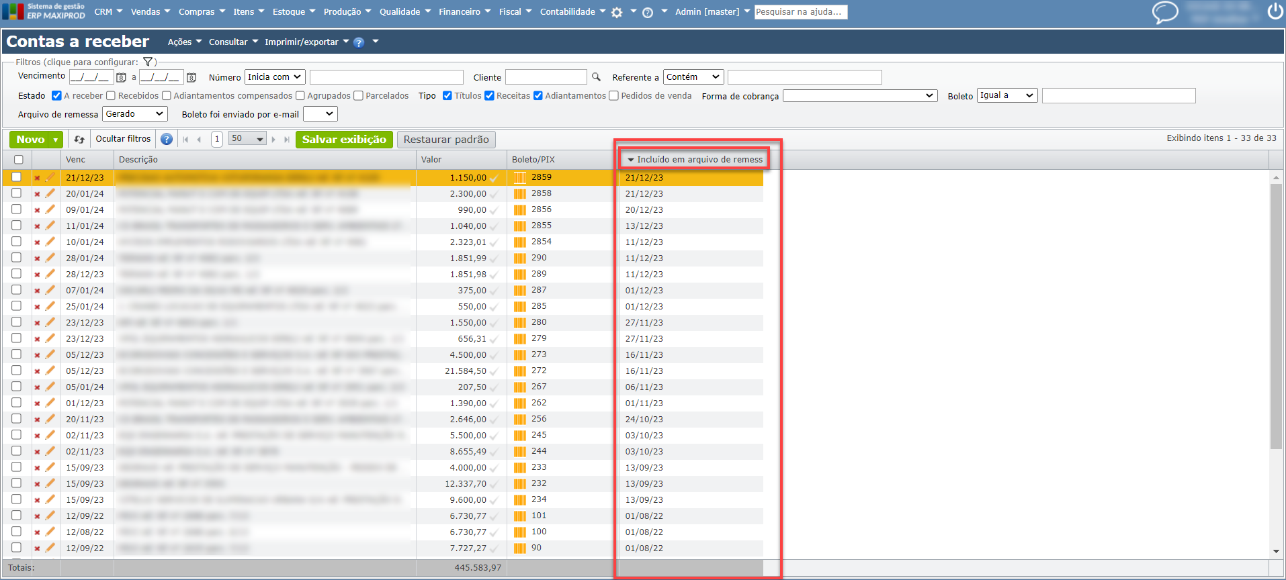
Task: Enable the 'Recebidos' checkbox
Action: 111,96
